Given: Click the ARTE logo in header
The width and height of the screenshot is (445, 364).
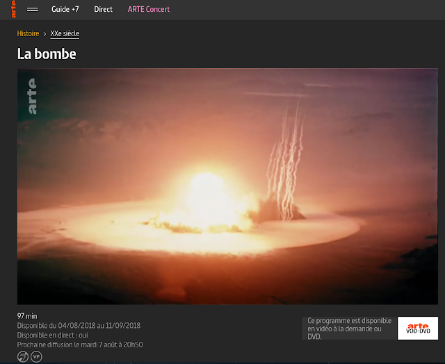Looking at the screenshot, I should tap(13, 9).
